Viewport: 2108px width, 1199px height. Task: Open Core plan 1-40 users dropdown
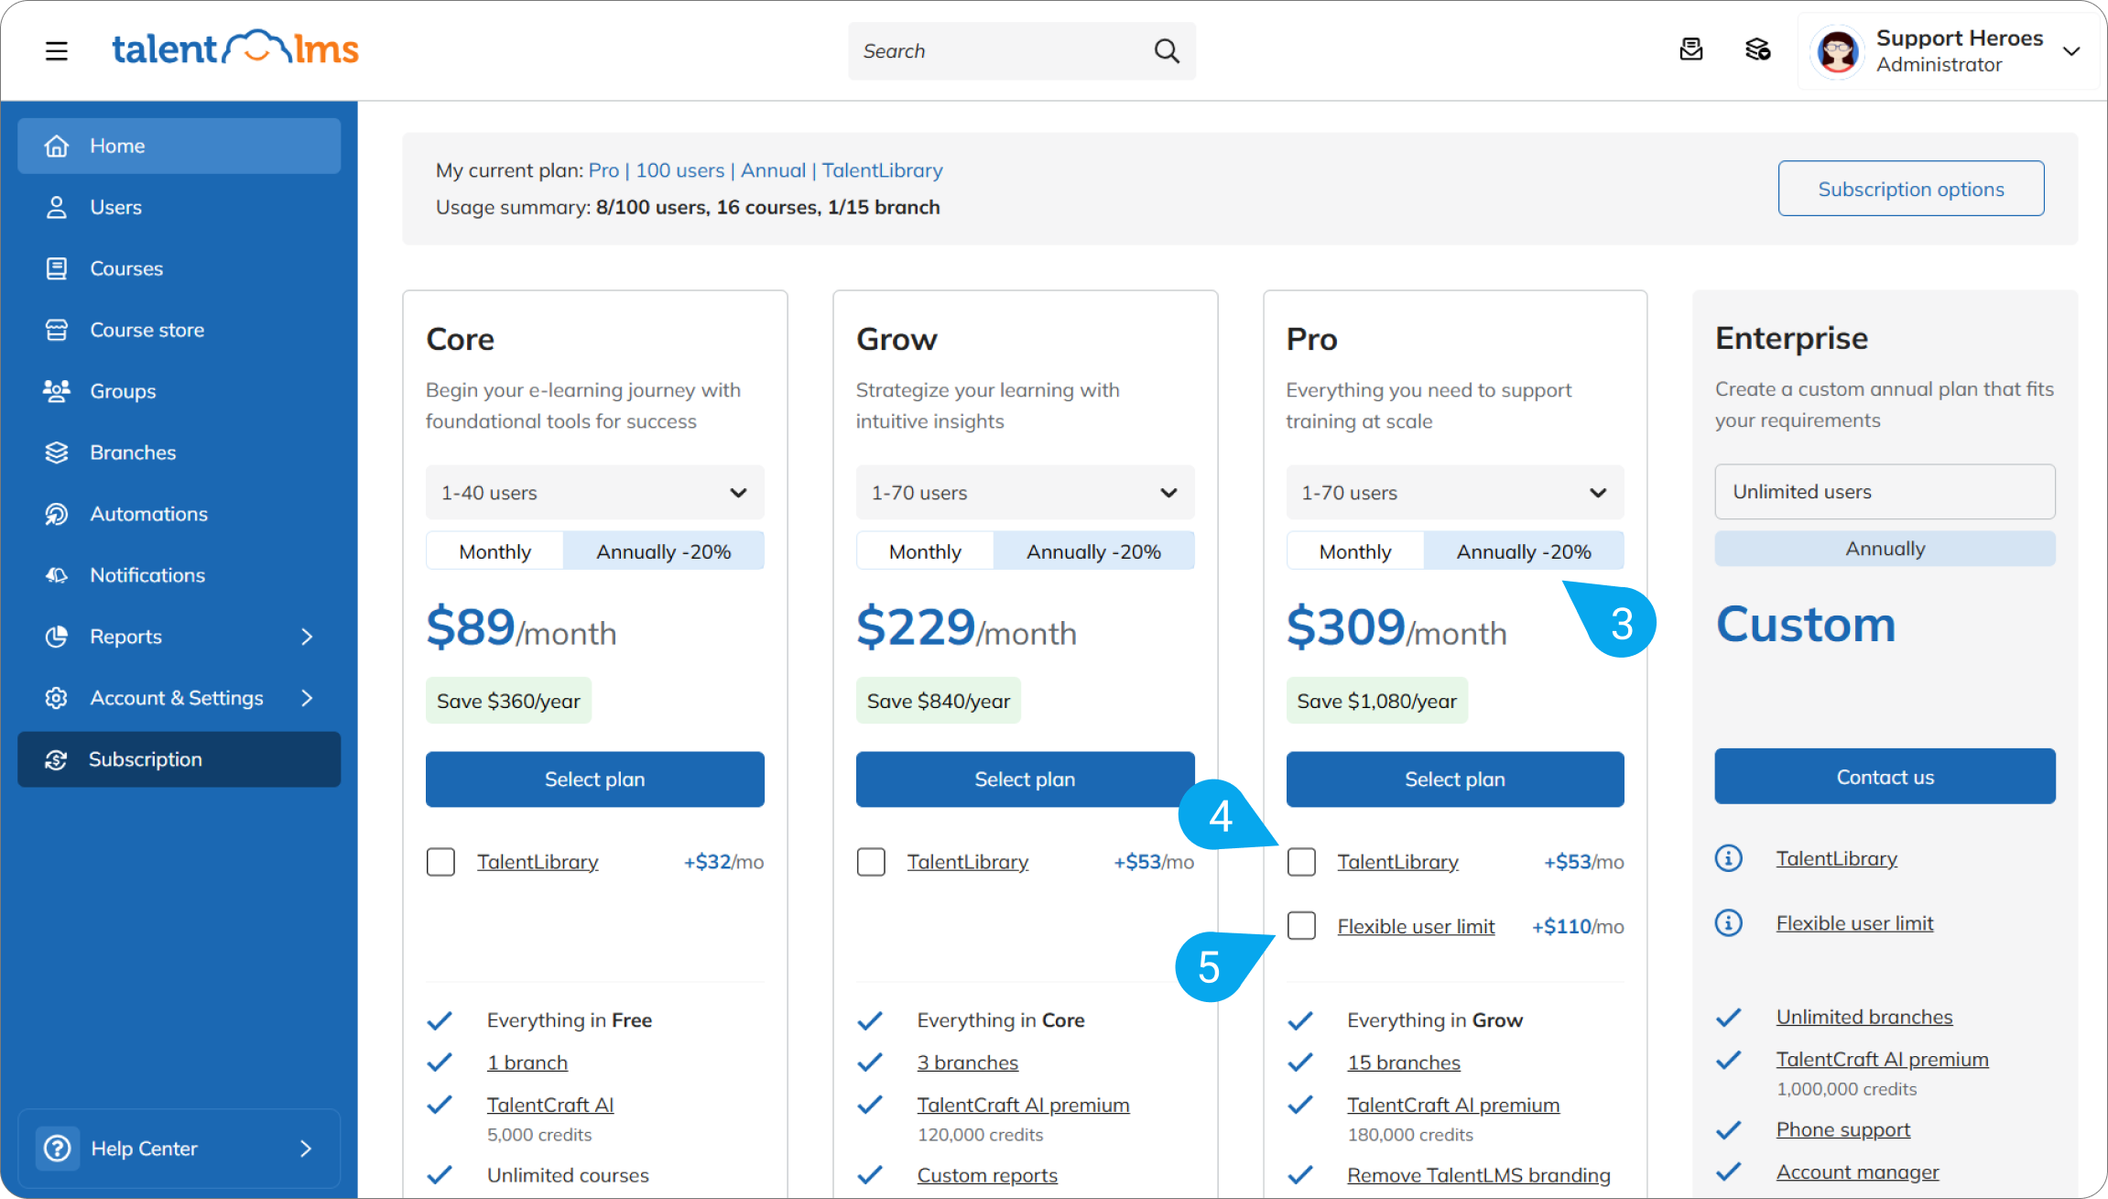595,493
